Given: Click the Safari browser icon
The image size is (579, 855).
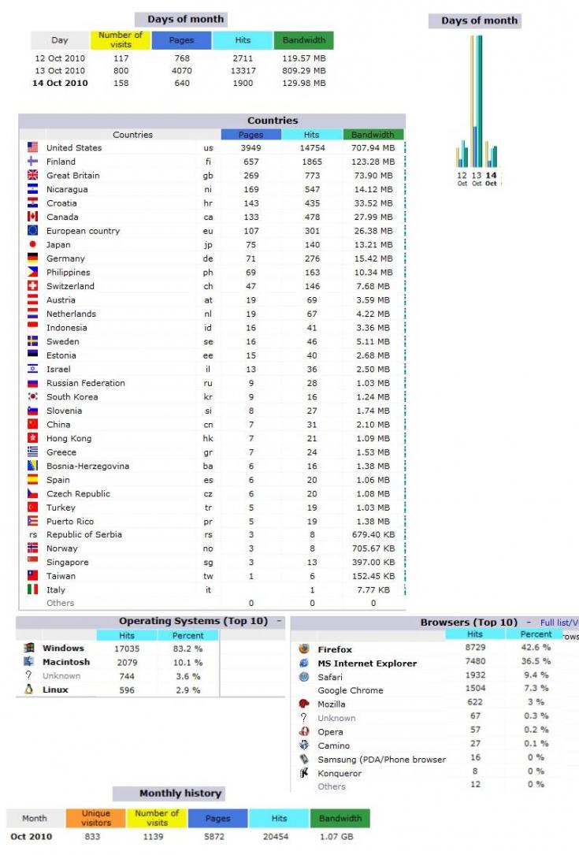Looking at the screenshot, I should (304, 677).
